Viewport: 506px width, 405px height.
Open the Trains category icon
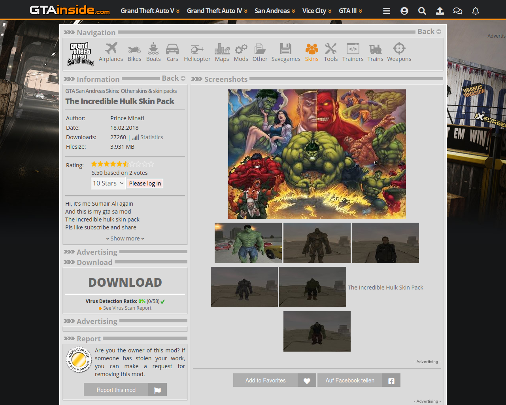pos(376,49)
